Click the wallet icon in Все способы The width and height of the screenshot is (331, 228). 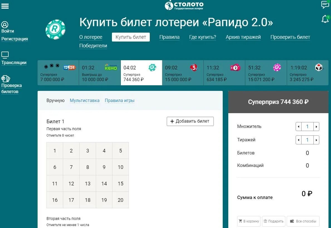(x=292, y=221)
